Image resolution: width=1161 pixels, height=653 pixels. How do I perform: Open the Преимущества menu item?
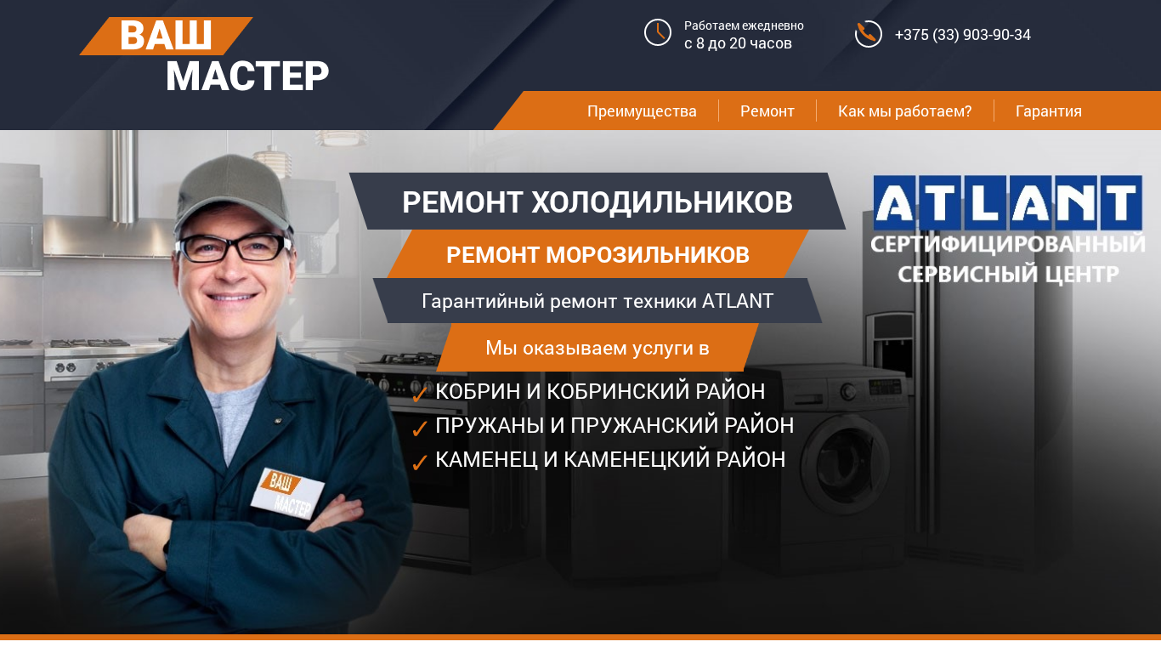pyautogui.click(x=642, y=111)
